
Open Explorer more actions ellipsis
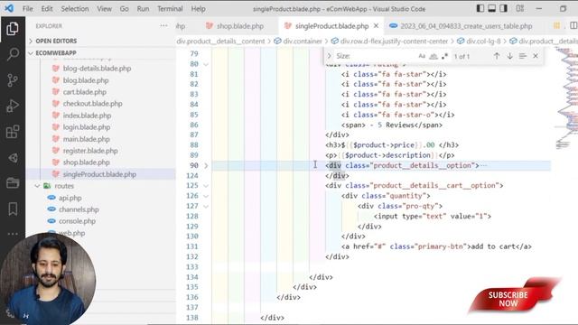click(163, 26)
